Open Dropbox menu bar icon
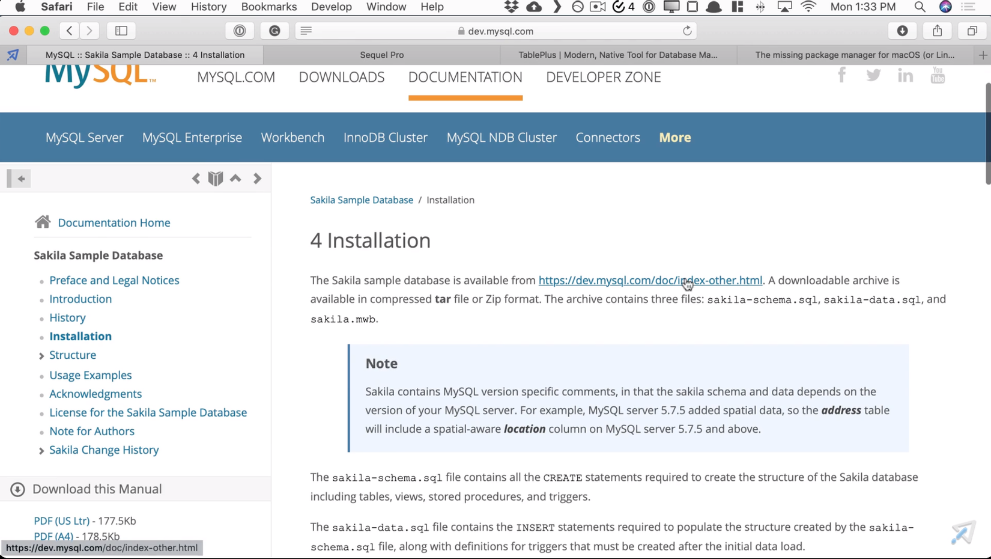The height and width of the screenshot is (559, 991). click(511, 7)
